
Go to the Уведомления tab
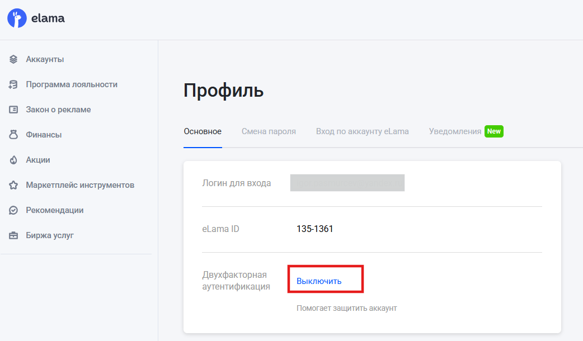point(455,131)
